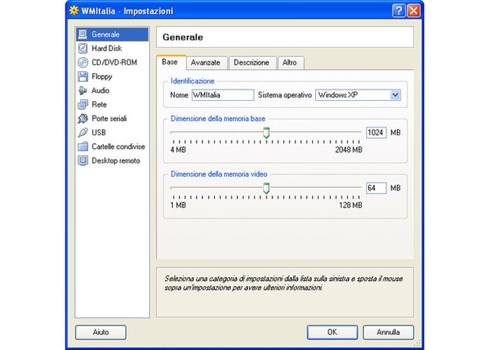This screenshot has width=490, height=350.
Task: Select Desktop remoto category
Action: [112, 161]
